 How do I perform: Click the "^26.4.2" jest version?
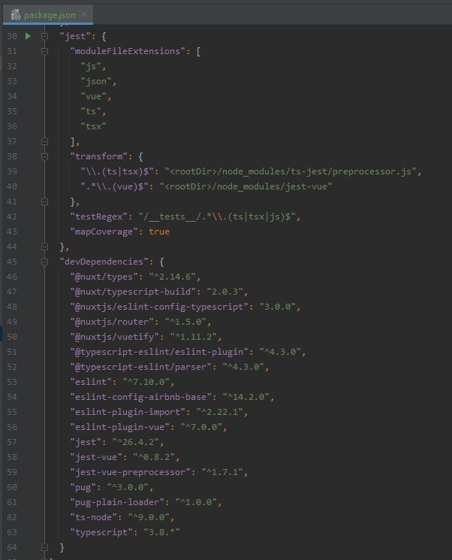pos(135,442)
